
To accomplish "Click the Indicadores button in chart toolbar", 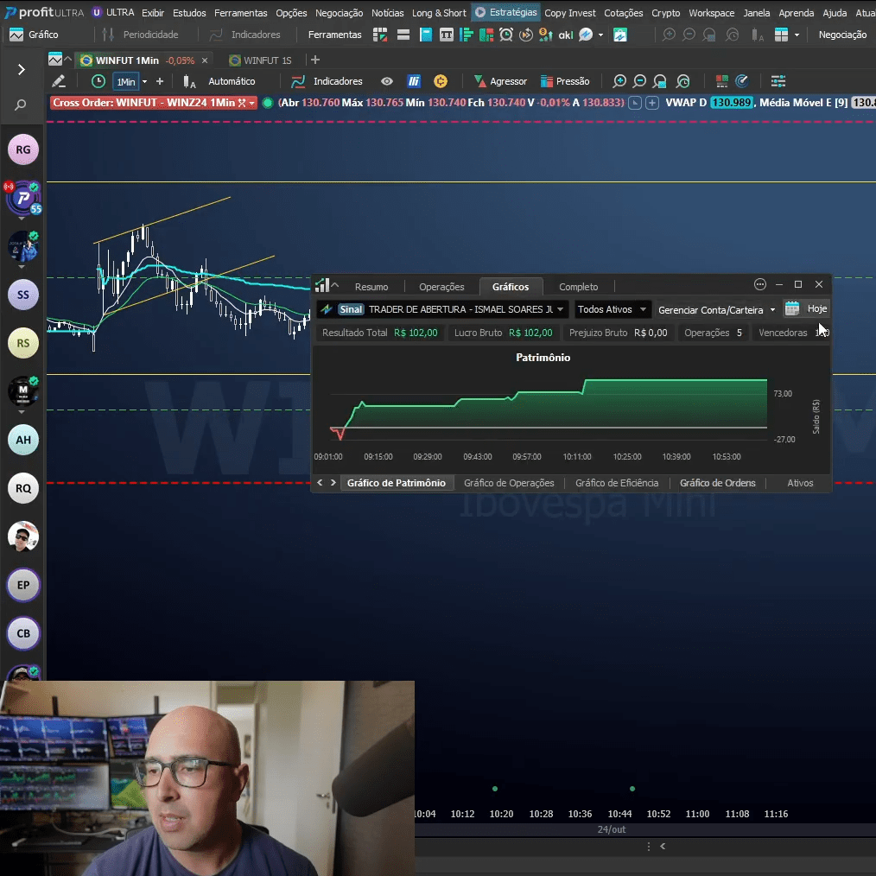I will pos(327,81).
